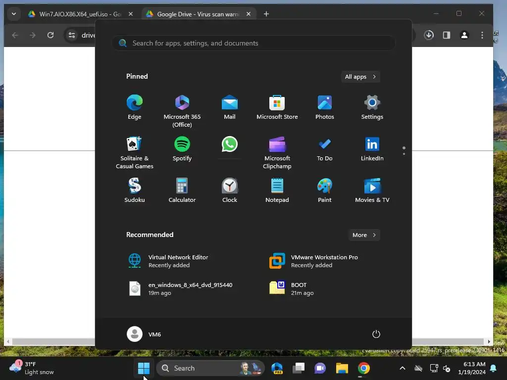Open Microsoft Store
The height and width of the screenshot is (380, 507).
[277, 108]
